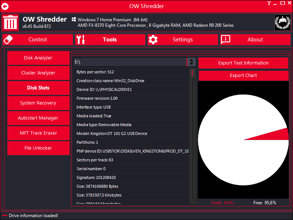The width and height of the screenshot is (293, 220).
Task: Click the OW Shredder trash can logo
Action: click(x=11, y=22)
